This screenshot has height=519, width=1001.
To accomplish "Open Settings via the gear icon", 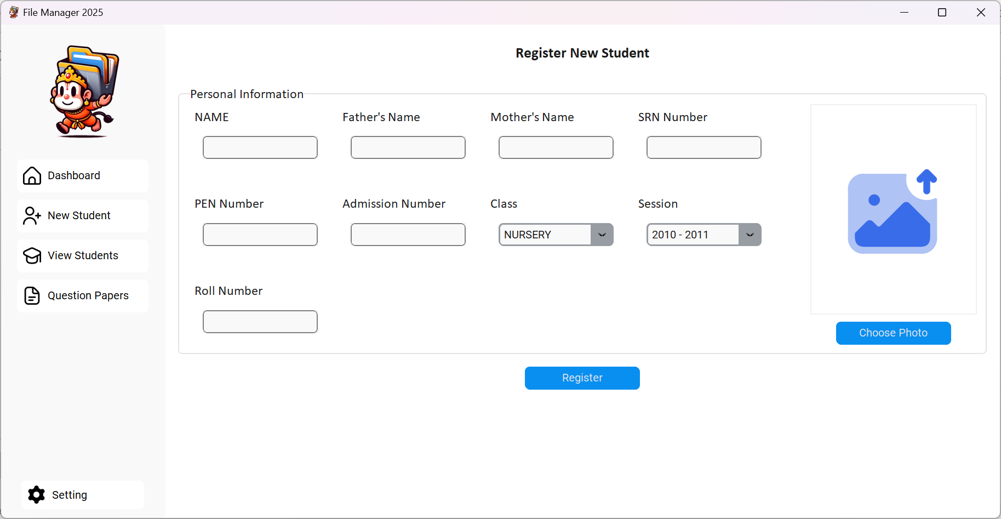I will [x=36, y=494].
